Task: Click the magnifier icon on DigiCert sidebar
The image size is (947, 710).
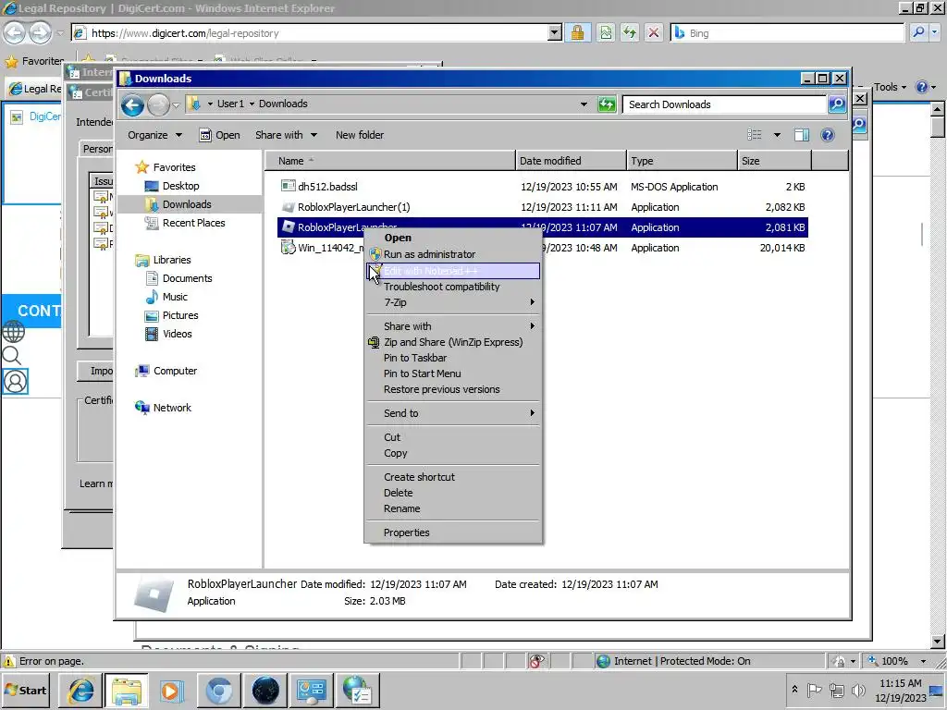Action: pyautogui.click(x=11, y=356)
